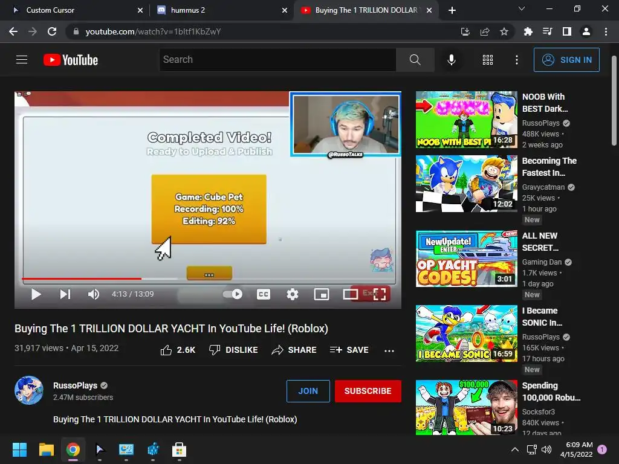The height and width of the screenshot is (464, 619).
Task: Open volume control in system tray
Action: pos(546,449)
